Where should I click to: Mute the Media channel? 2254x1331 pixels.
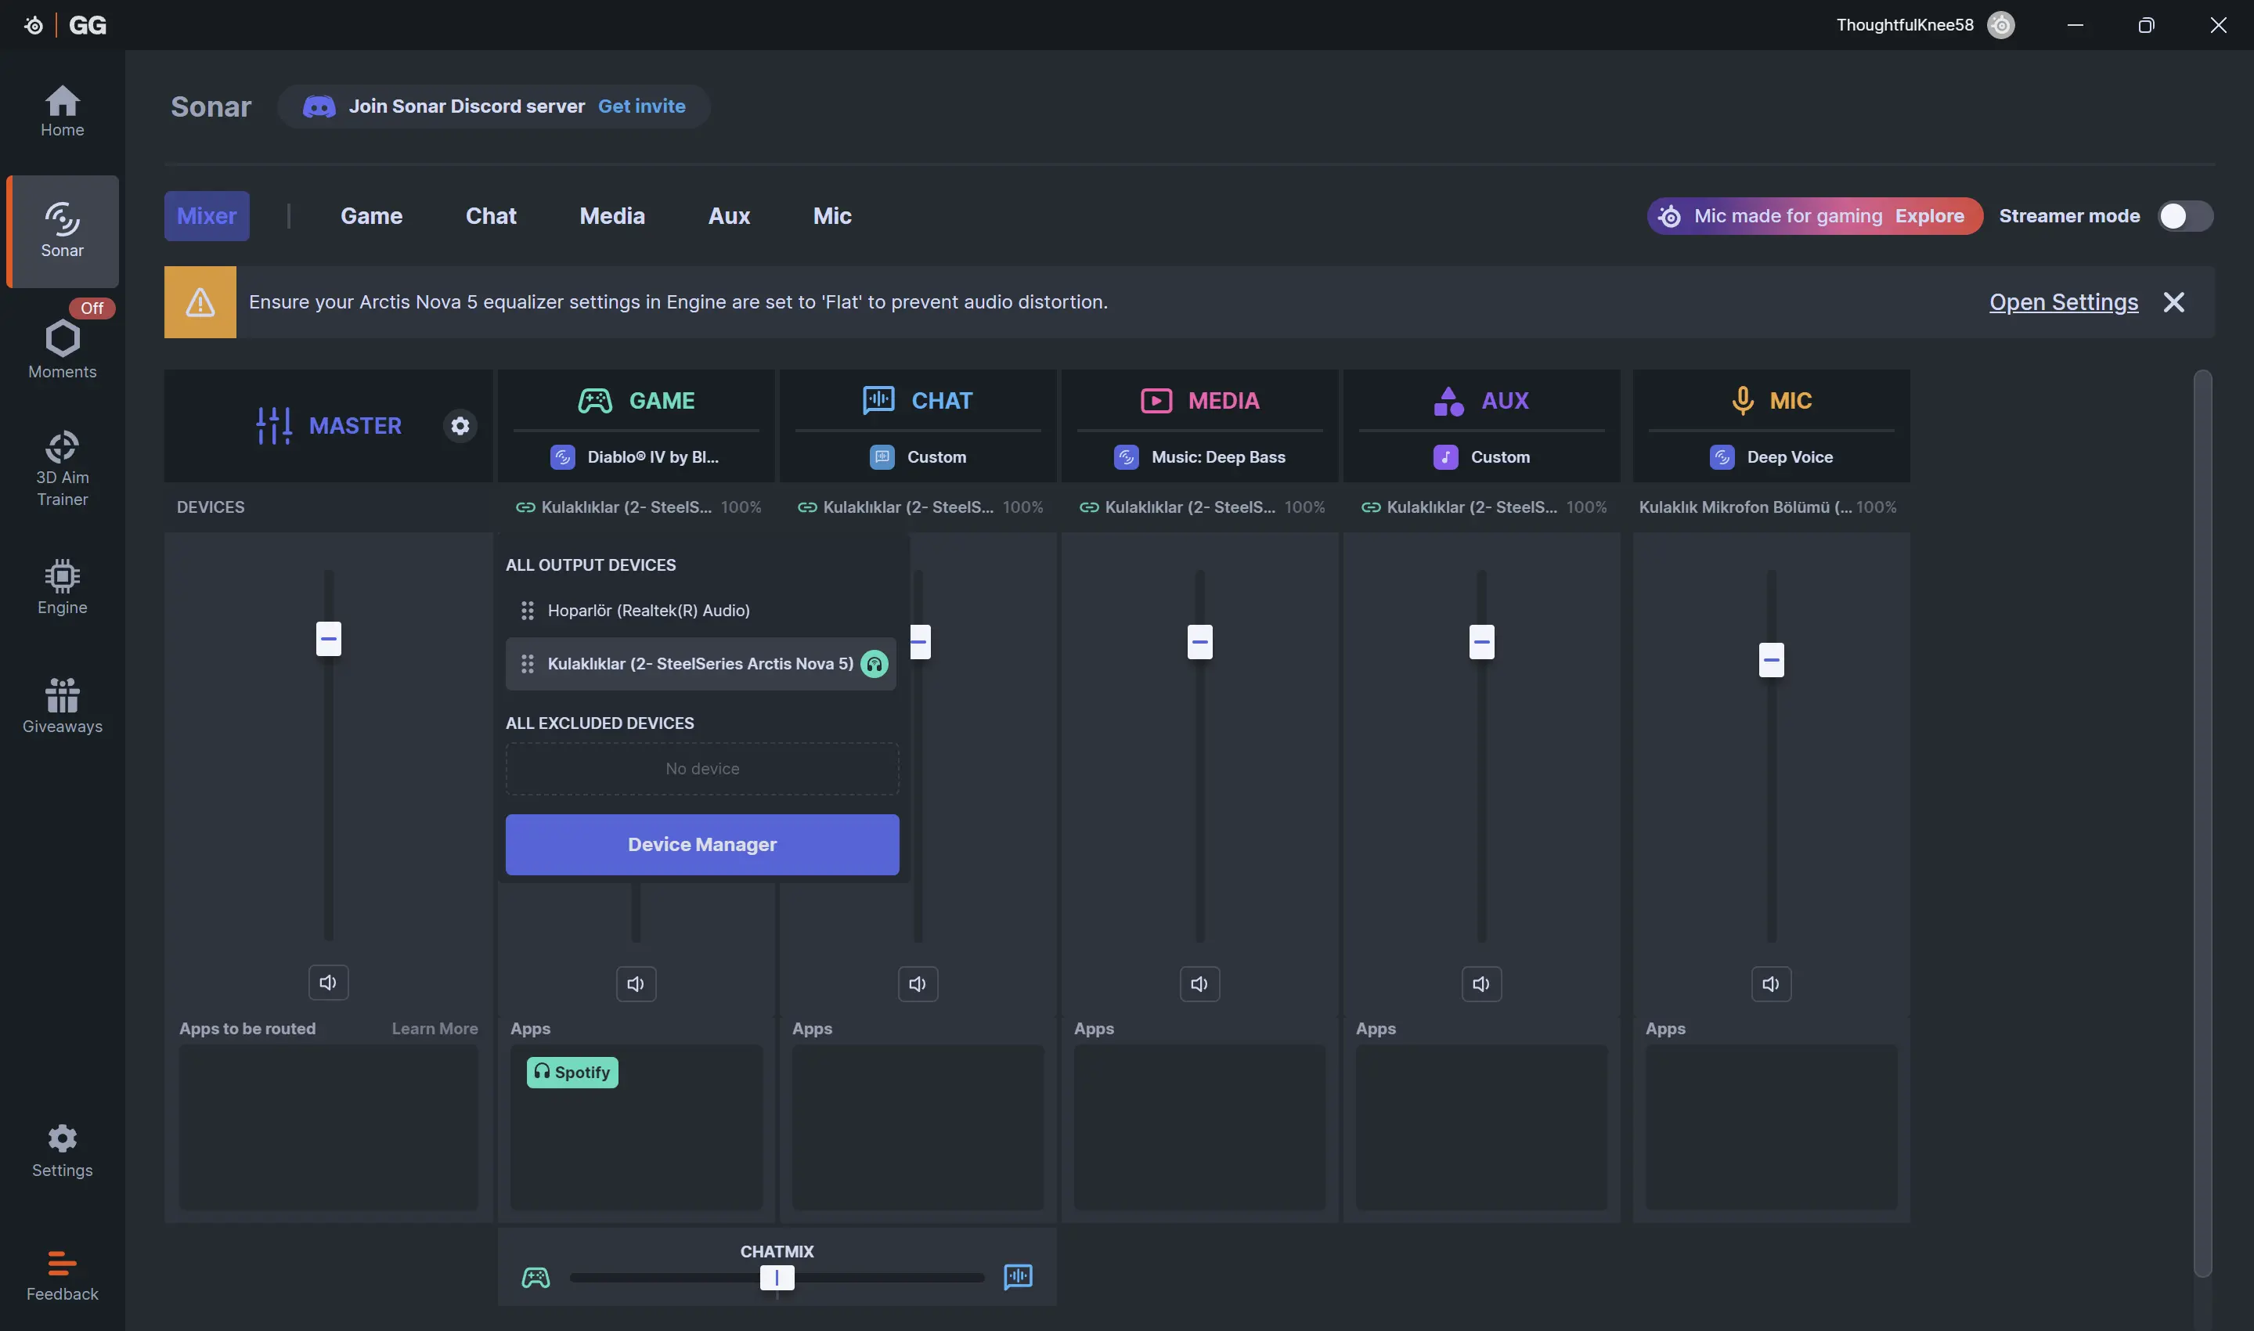[1199, 985]
